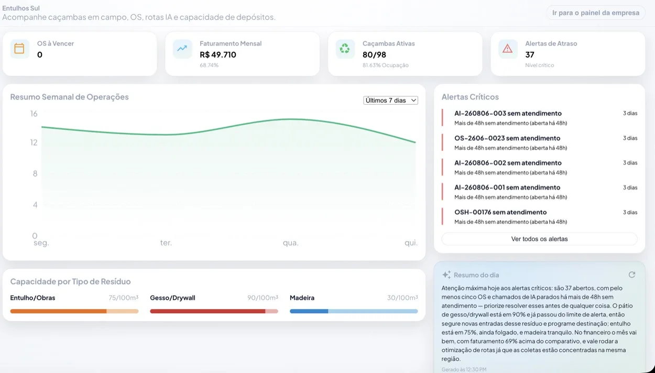The width and height of the screenshot is (655, 373).
Task: Click the sparkle icon next to Resumo do dia
Action: 446,275
